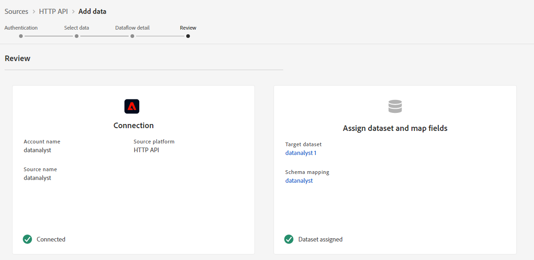Screen dimensions: 534x260
Task: Click the green Connected checkmark icon
Action: pos(27,239)
